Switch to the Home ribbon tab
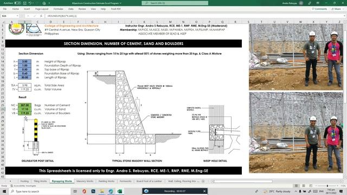 click(x=16, y=9)
